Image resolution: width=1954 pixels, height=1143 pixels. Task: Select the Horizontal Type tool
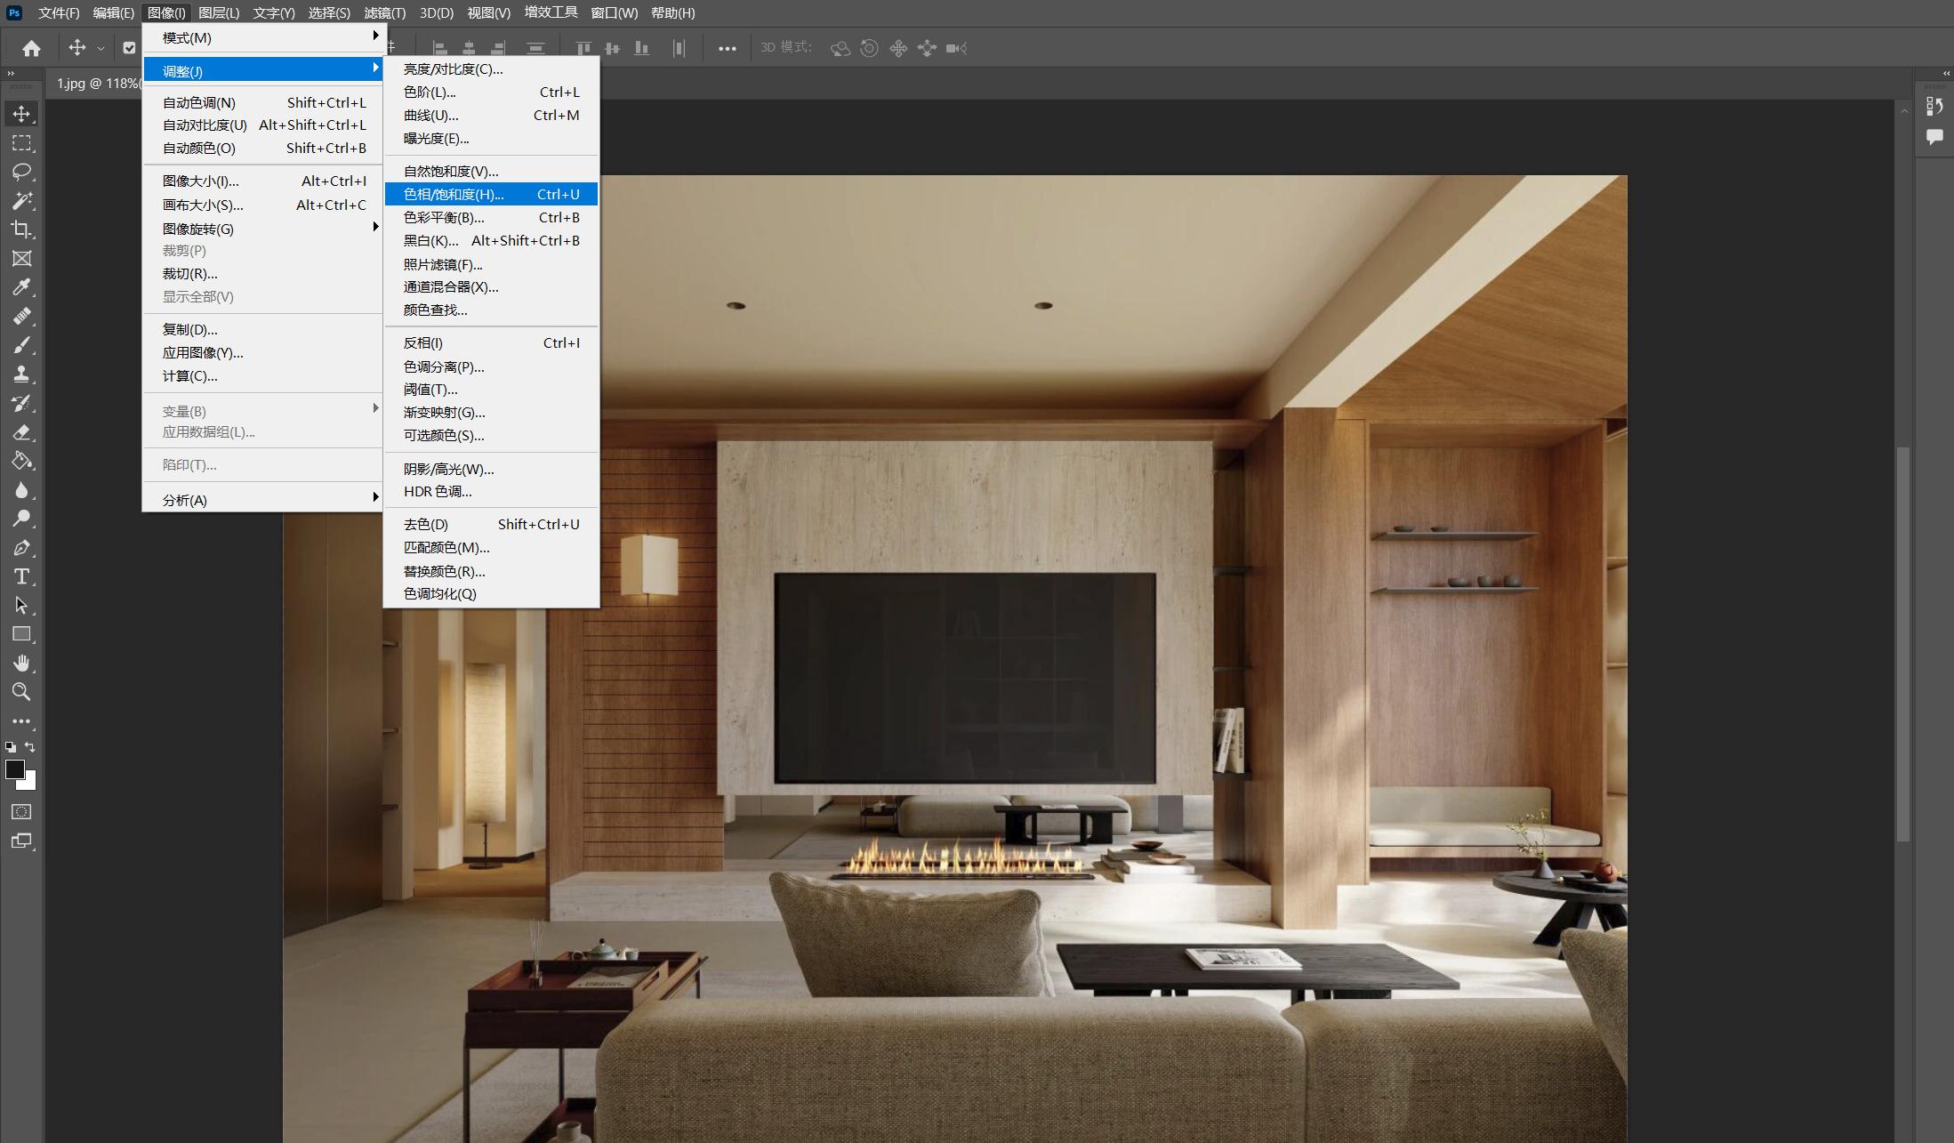click(21, 576)
